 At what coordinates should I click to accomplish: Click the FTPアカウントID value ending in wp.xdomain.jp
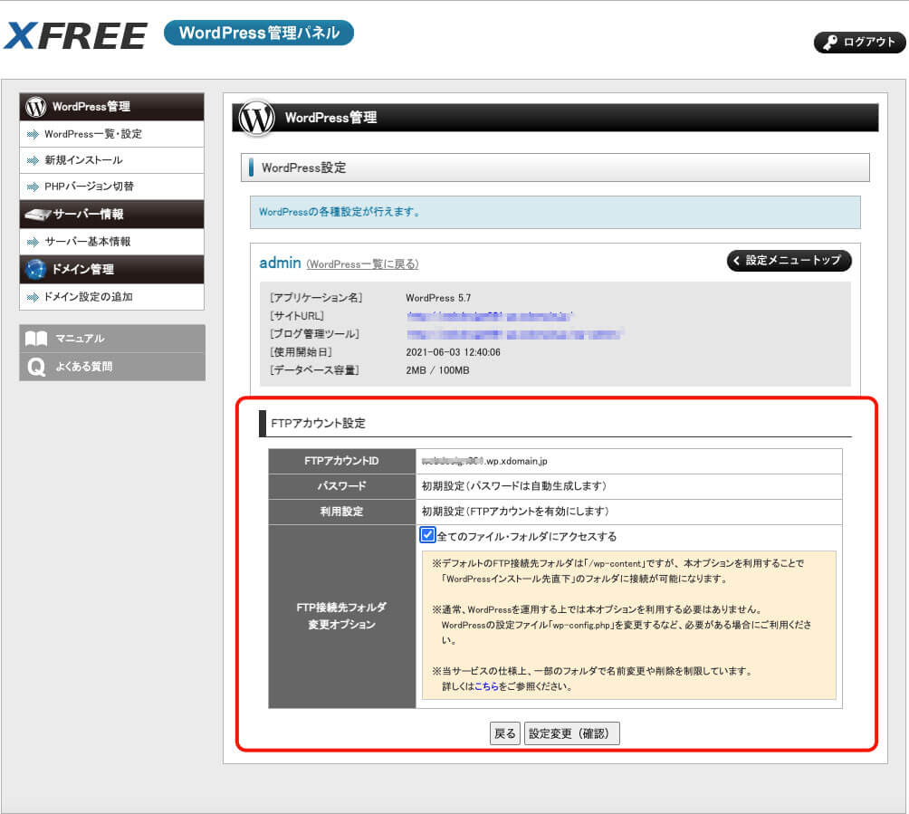point(484,462)
